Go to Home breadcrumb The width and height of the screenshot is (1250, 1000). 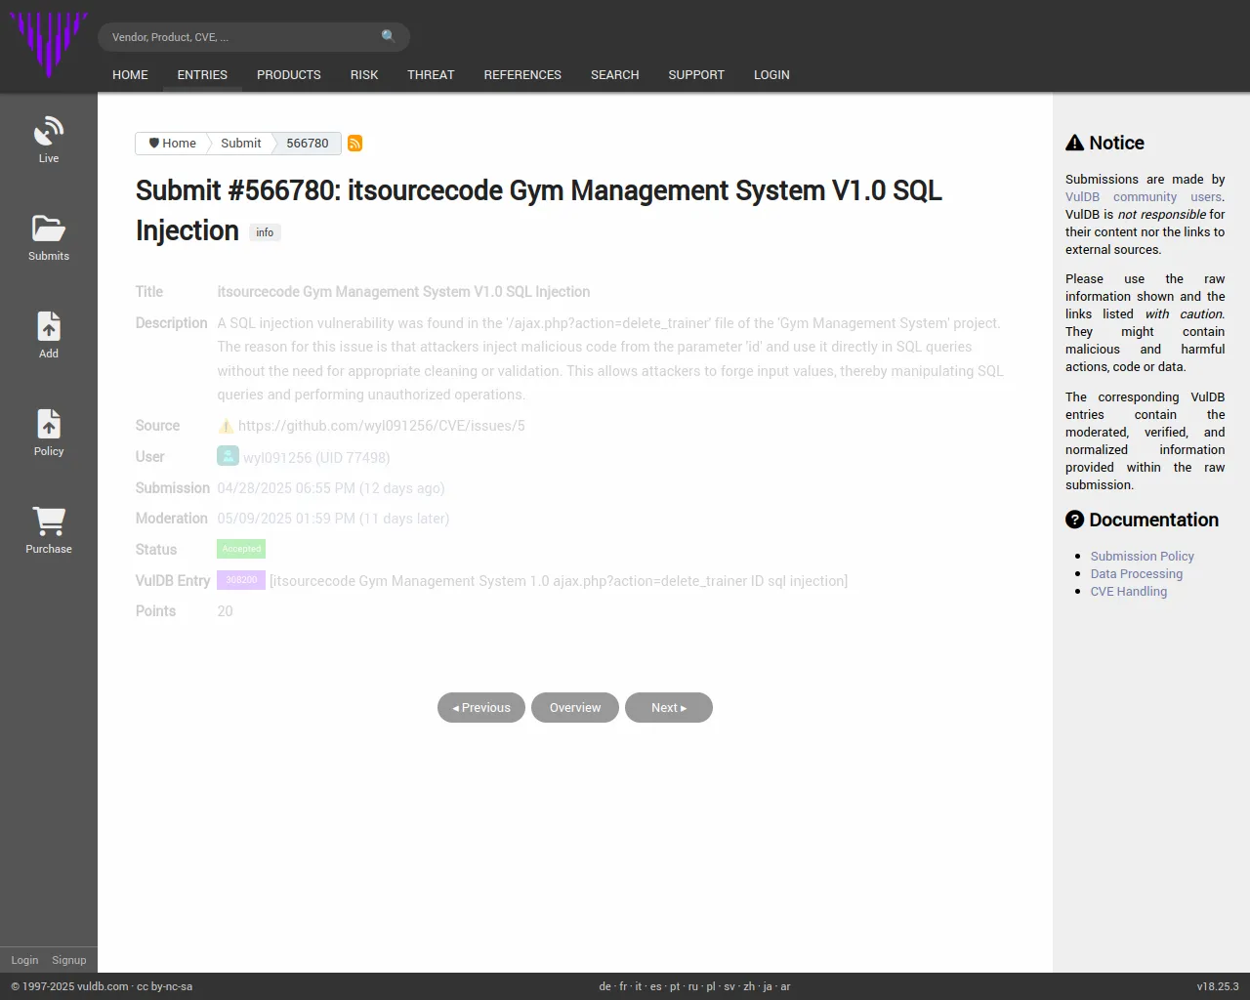coord(172,144)
